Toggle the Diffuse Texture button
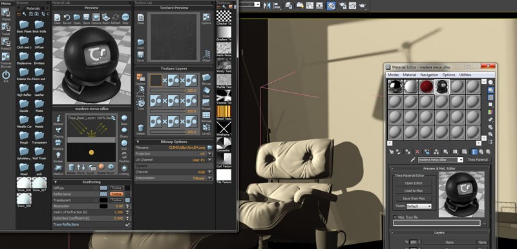Image resolution: width=517 pixels, height=249 pixels. [x=116, y=188]
